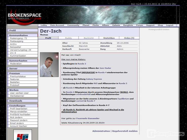Open the Dein Account menu
The height and width of the screenshot is (140, 187).
click(x=57, y=25)
